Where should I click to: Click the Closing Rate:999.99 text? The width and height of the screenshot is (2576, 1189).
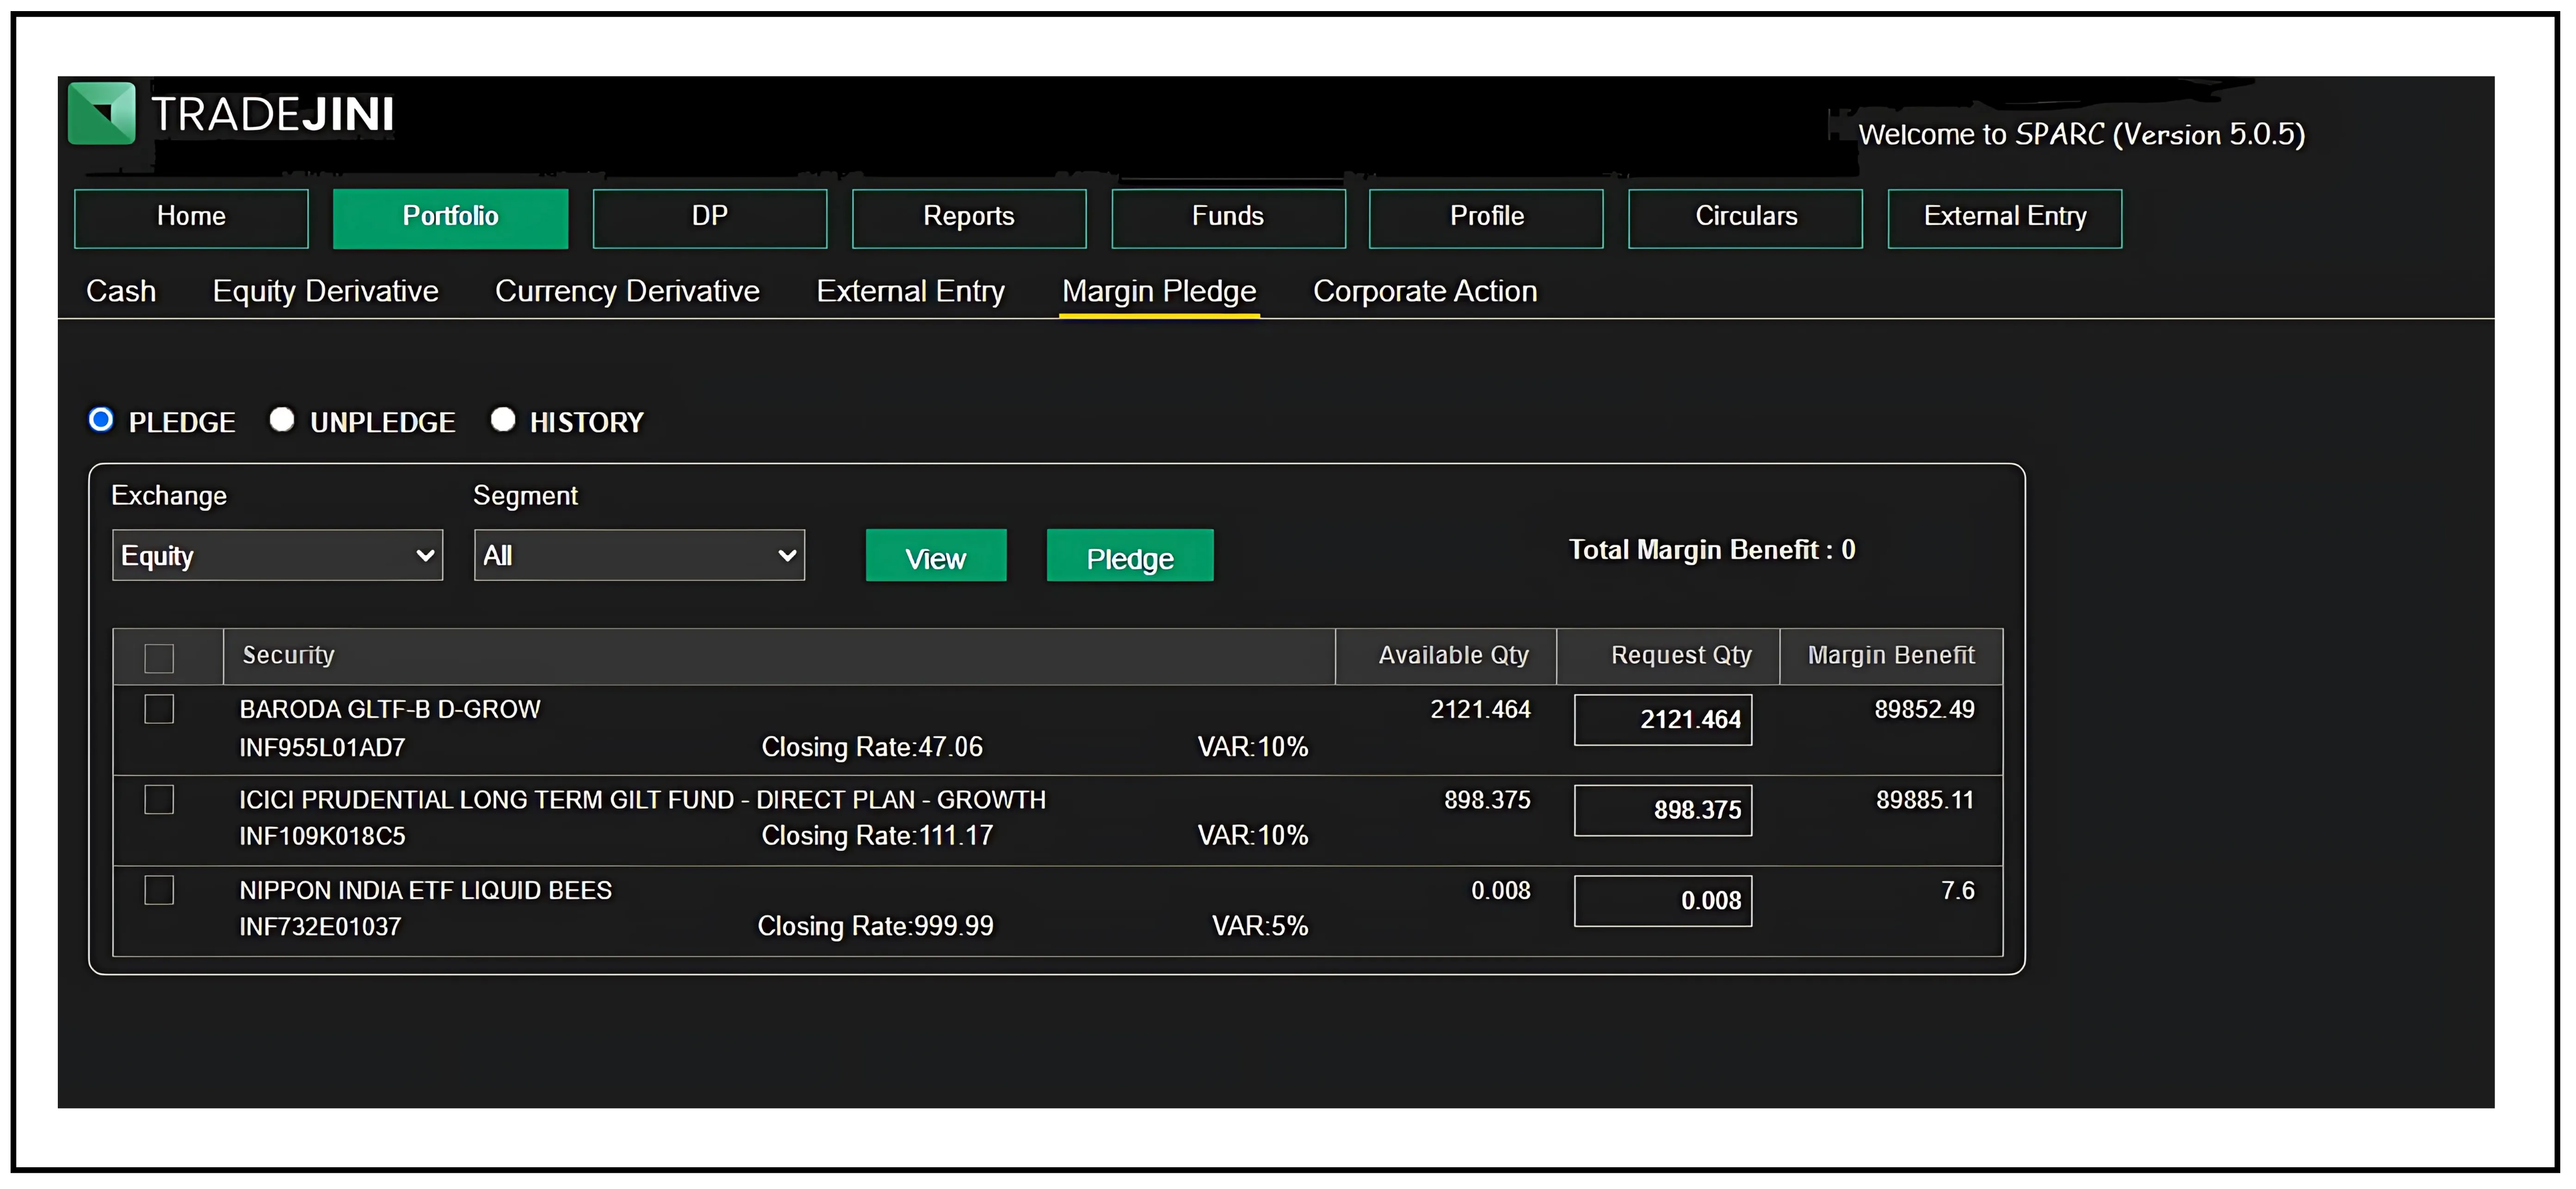coord(875,927)
